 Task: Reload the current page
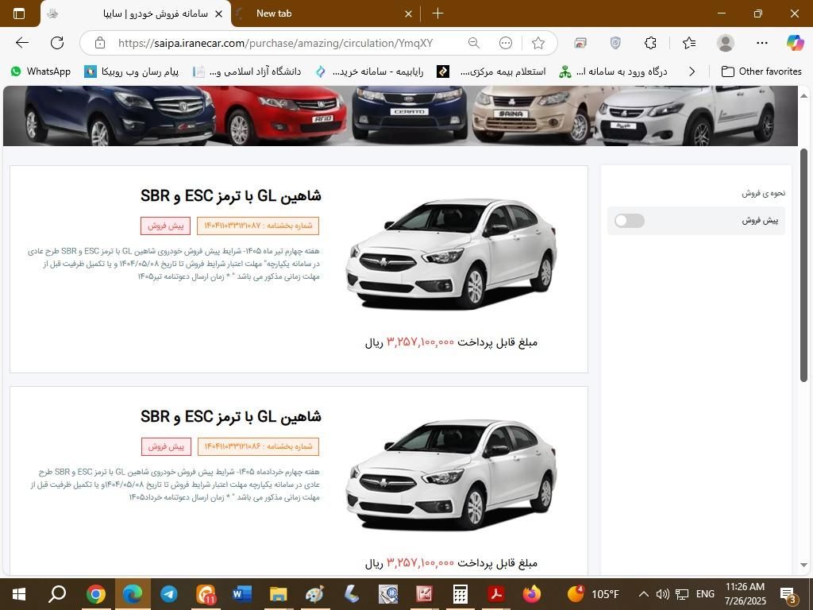[x=57, y=43]
